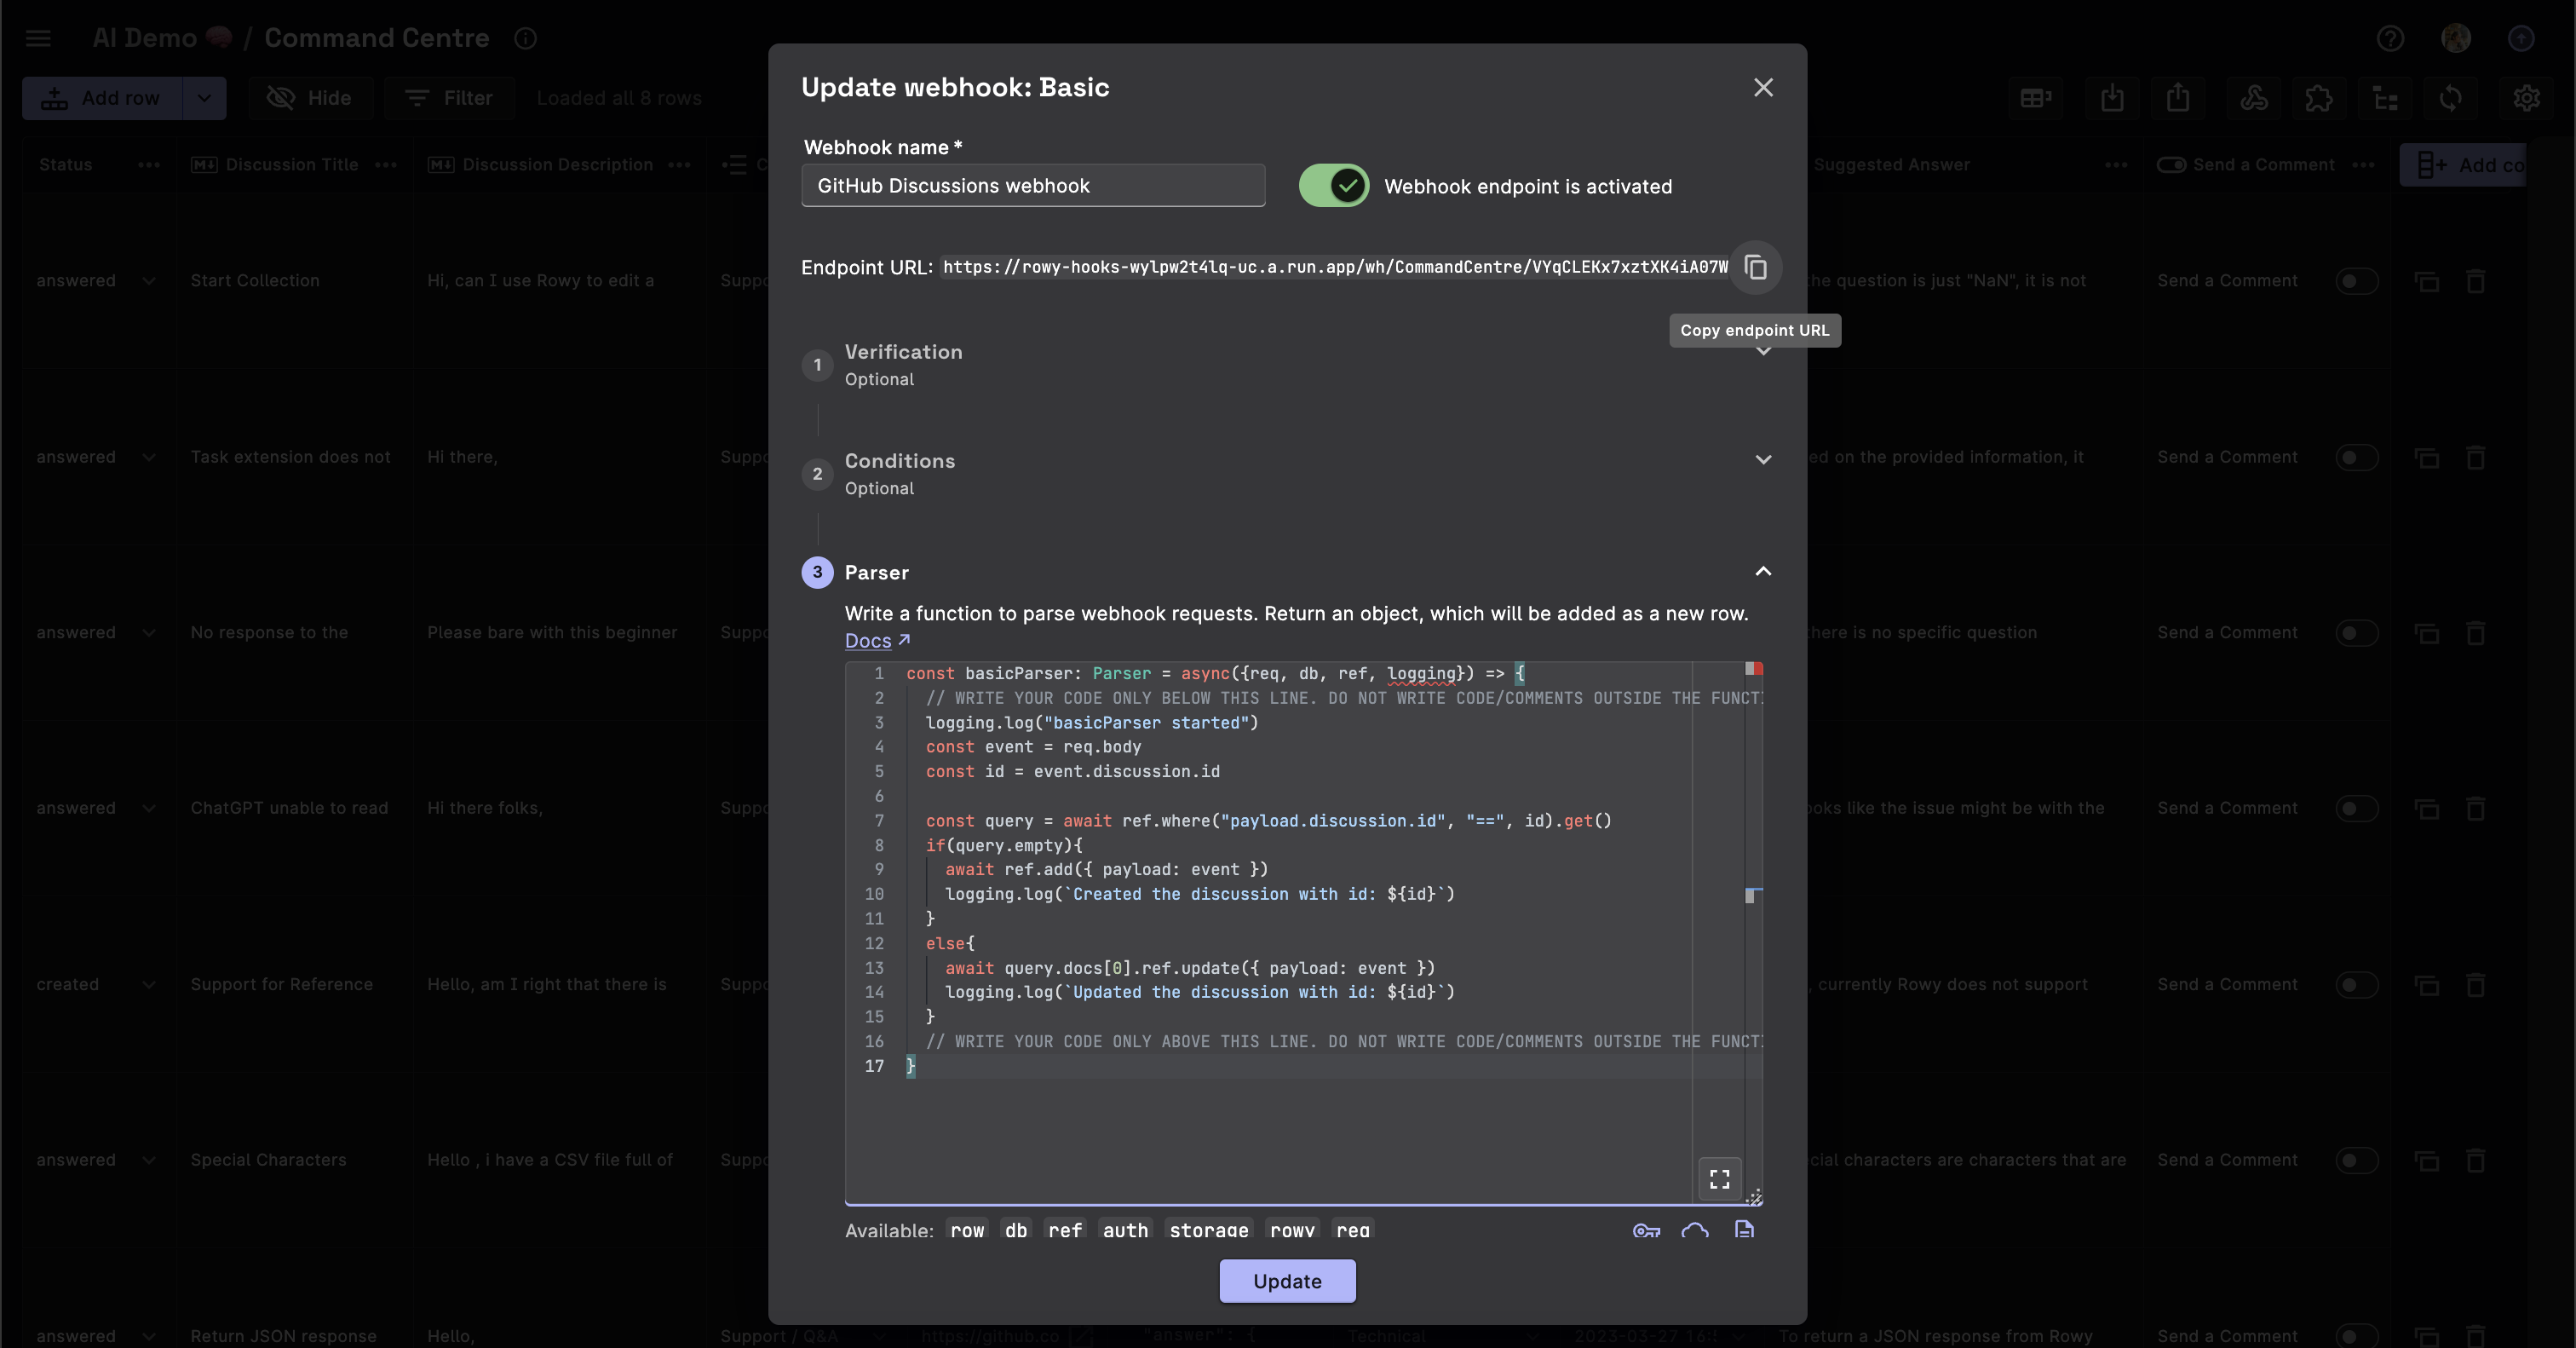Expand the Verification step
The width and height of the screenshot is (2576, 1348).
(x=1286, y=365)
